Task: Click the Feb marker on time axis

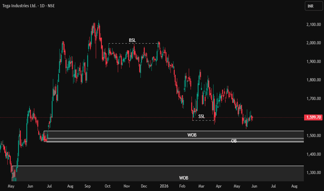Action: pyautogui.click(x=182, y=186)
